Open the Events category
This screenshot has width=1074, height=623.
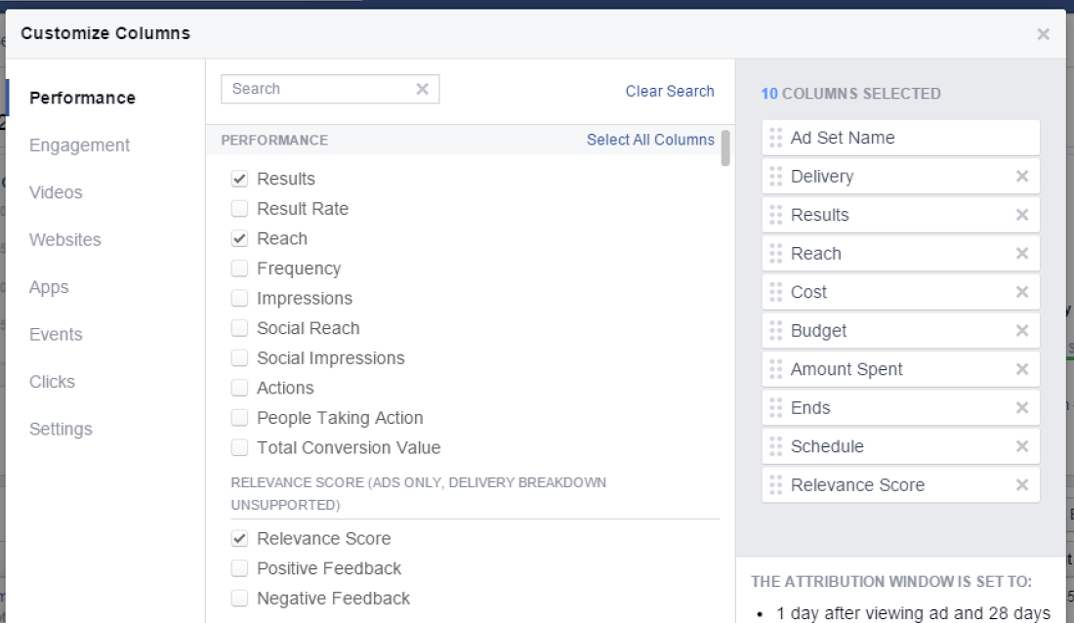[56, 335]
